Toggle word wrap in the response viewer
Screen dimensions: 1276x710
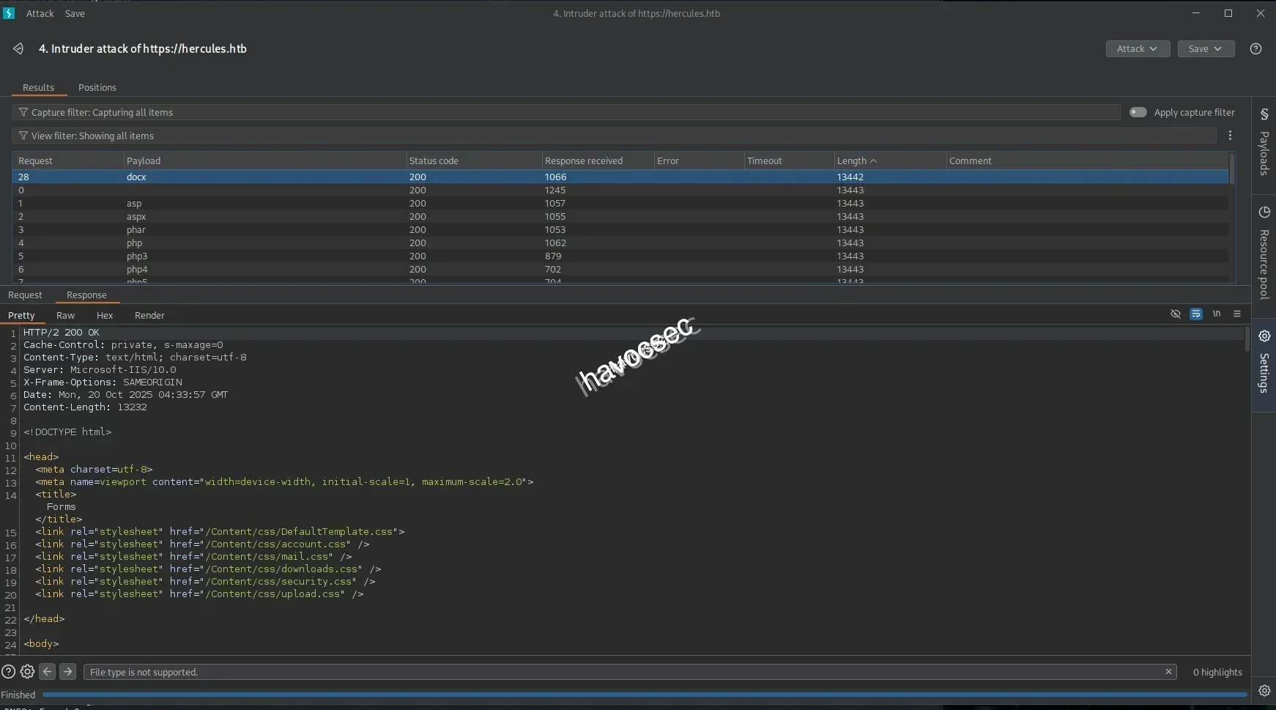tap(1196, 314)
